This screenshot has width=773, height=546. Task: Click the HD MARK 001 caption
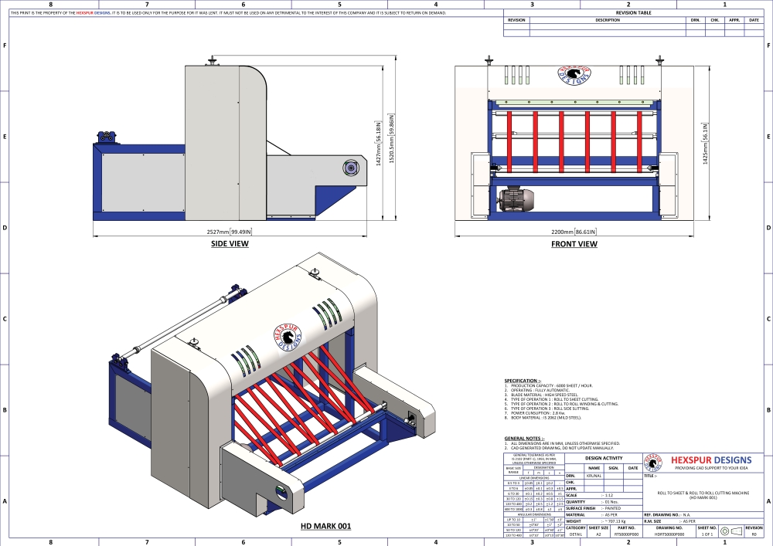(325, 526)
